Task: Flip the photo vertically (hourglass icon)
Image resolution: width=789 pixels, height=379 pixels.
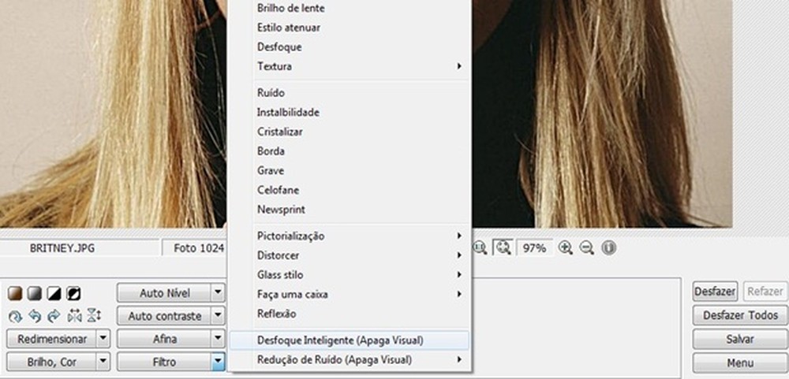Action: [94, 316]
